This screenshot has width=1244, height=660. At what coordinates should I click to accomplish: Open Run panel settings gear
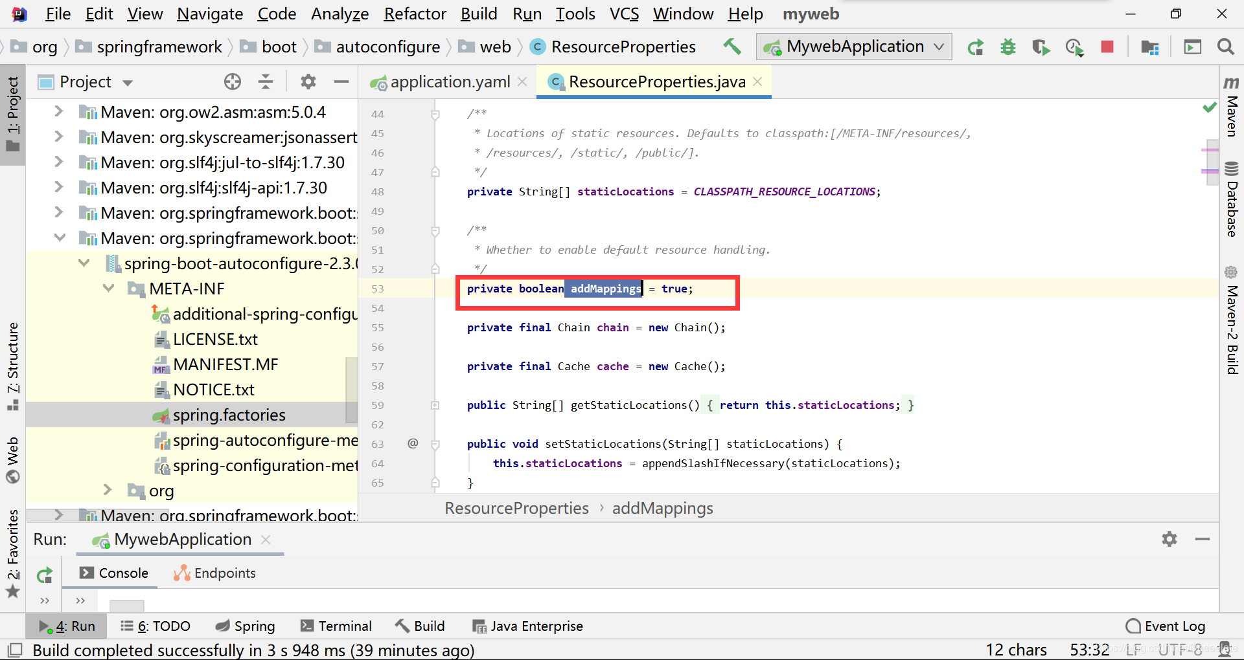tap(1169, 539)
